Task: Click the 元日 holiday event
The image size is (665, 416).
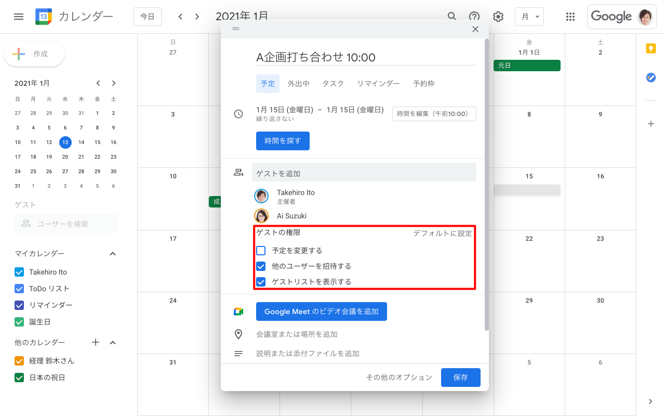Action: coord(527,66)
